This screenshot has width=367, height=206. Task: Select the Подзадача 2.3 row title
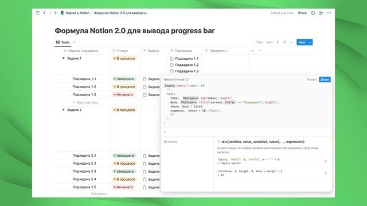point(84,171)
